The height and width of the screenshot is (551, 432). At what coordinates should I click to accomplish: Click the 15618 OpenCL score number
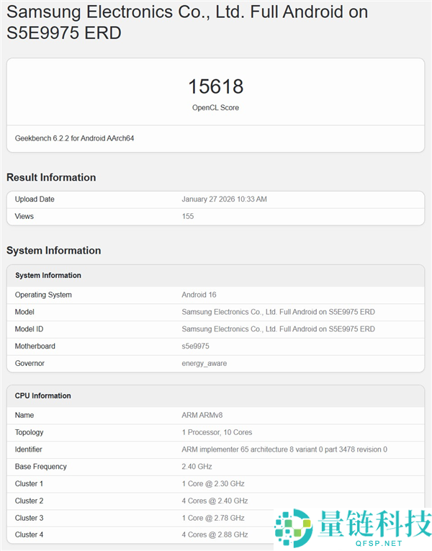tap(215, 87)
